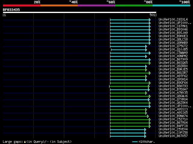The width and height of the screenshot is (193, 144).
Task: Click the green alignment bar for B6SQ65
Action: click(x=130, y=63)
